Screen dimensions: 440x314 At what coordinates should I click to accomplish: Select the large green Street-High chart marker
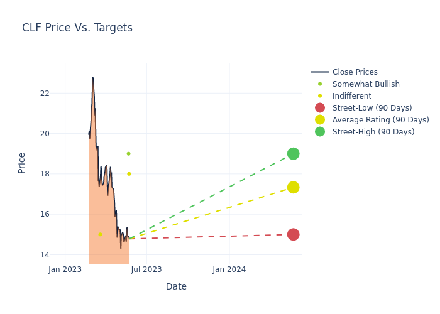[x=293, y=154]
